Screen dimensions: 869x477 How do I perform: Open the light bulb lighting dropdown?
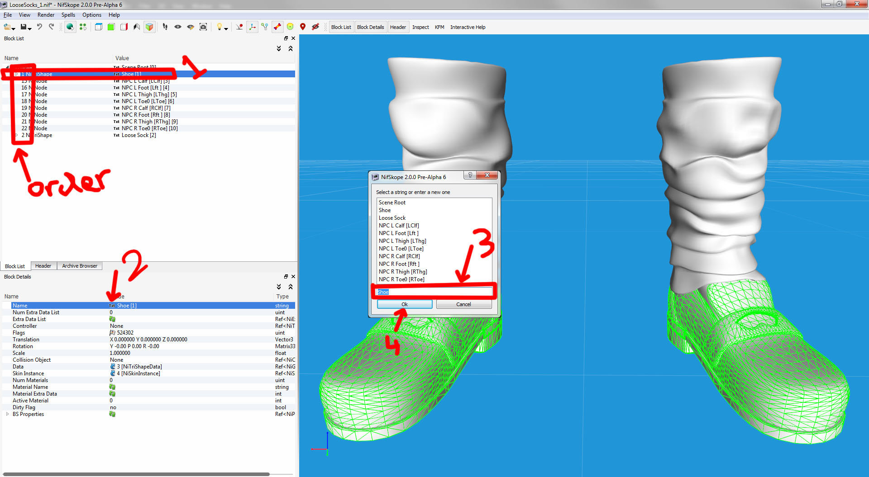[x=221, y=27]
